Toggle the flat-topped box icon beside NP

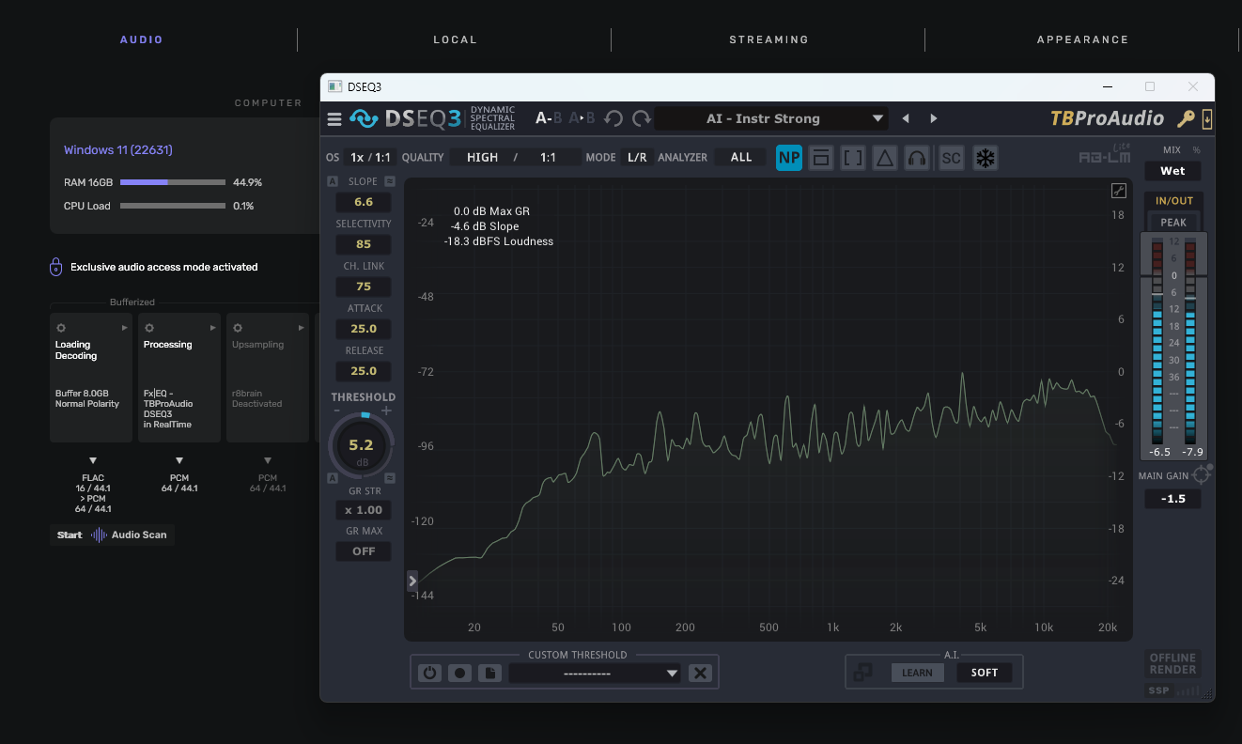point(820,158)
